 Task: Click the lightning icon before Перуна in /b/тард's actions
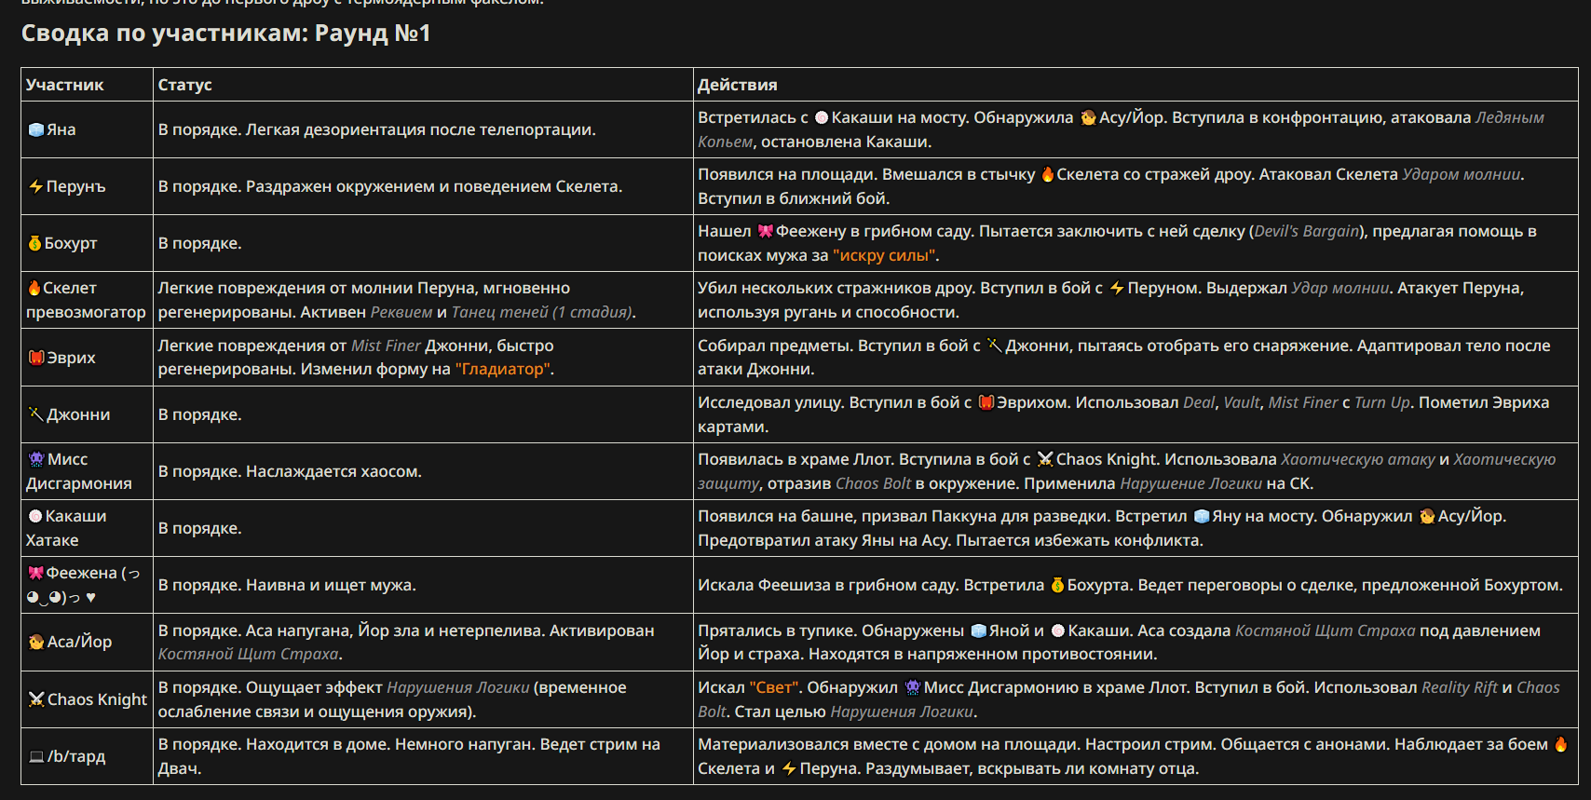(789, 768)
